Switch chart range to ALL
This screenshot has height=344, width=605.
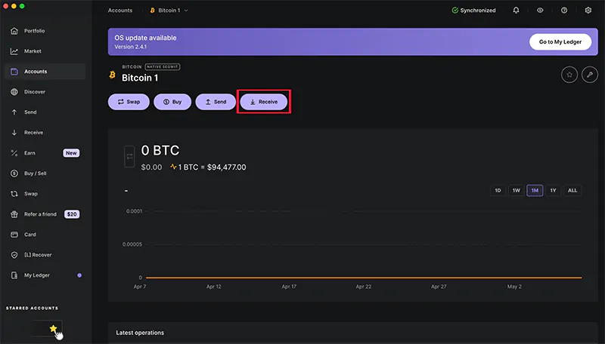coord(572,190)
